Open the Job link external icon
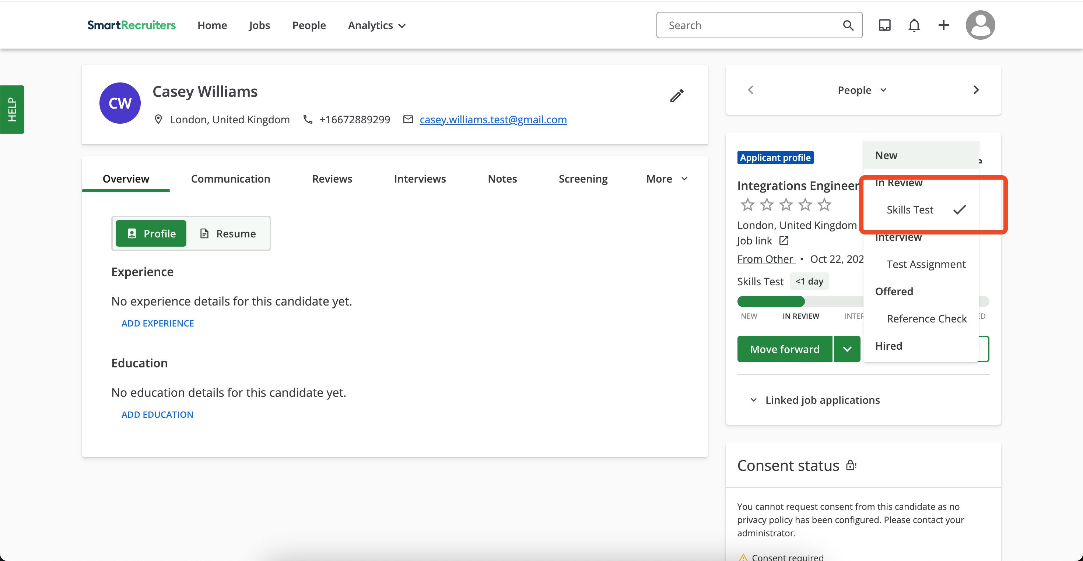The height and width of the screenshot is (561, 1083). pyautogui.click(x=784, y=240)
